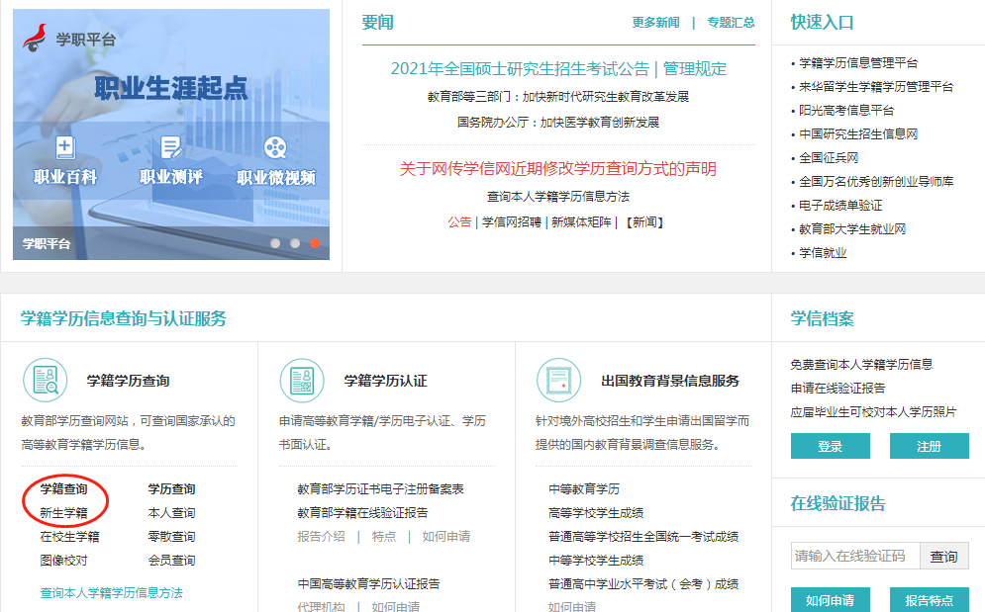Open 来华留学生学籍学历管理平台 quick entry

(876, 87)
